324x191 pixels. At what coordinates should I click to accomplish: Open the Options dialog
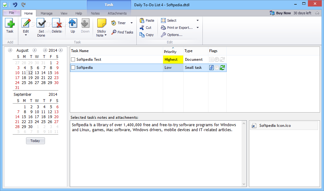[x=172, y=35]
